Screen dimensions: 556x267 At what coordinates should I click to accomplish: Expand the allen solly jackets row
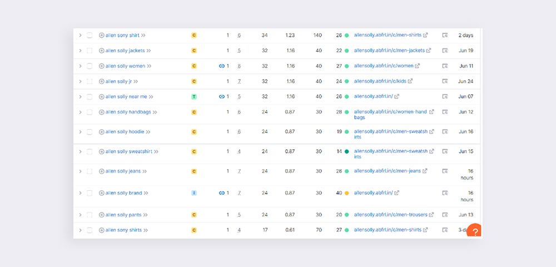tap(80, 51)
